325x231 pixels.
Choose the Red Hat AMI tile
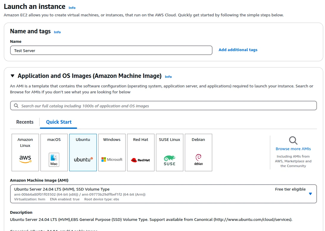(141, 152)
